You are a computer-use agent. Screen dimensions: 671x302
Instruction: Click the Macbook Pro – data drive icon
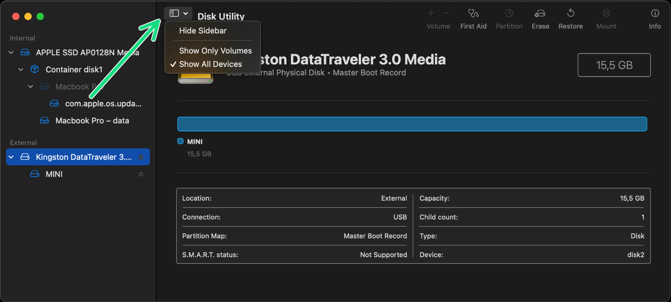pyautogui.click(x=44, y=120)
